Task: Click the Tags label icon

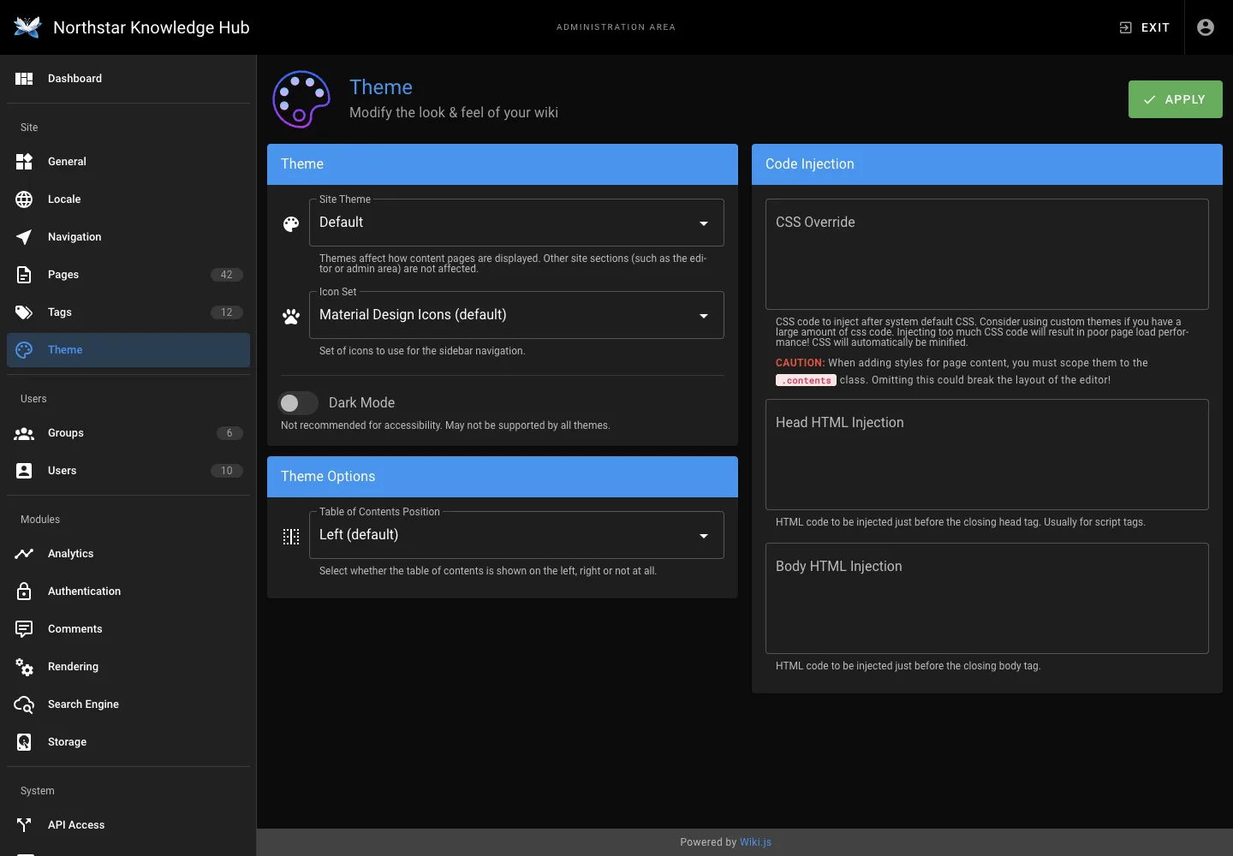Action: pyautogui.click(x=24, y=312)
